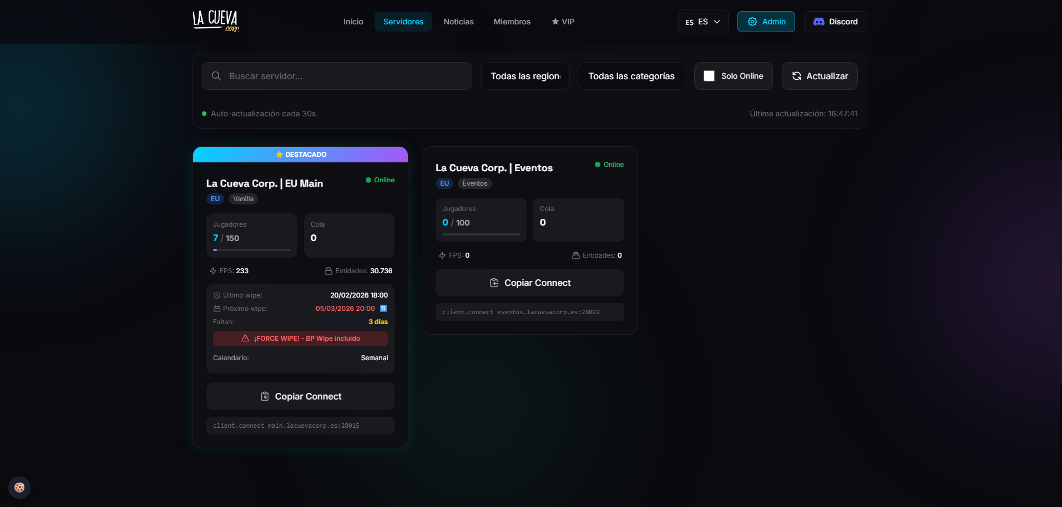The height and width of the screenshot is (507, 1062).
Task: Click the FPS value 233
Action: click(x=242, y=271)
